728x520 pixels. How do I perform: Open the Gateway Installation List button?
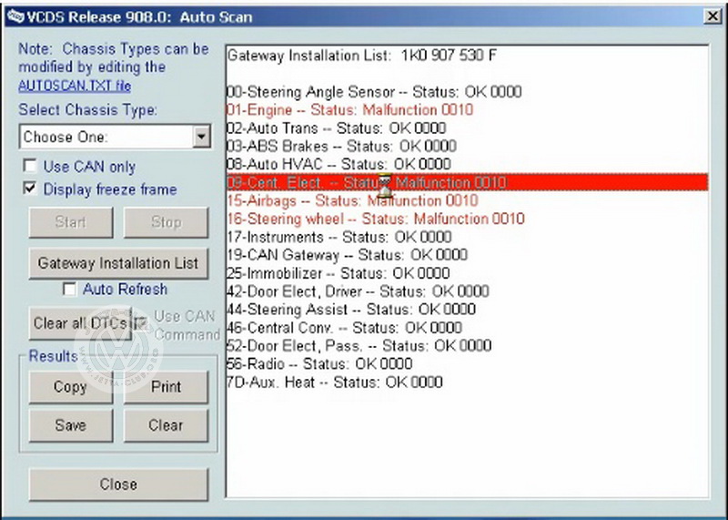pyautogui.click(x=118, y=263)
